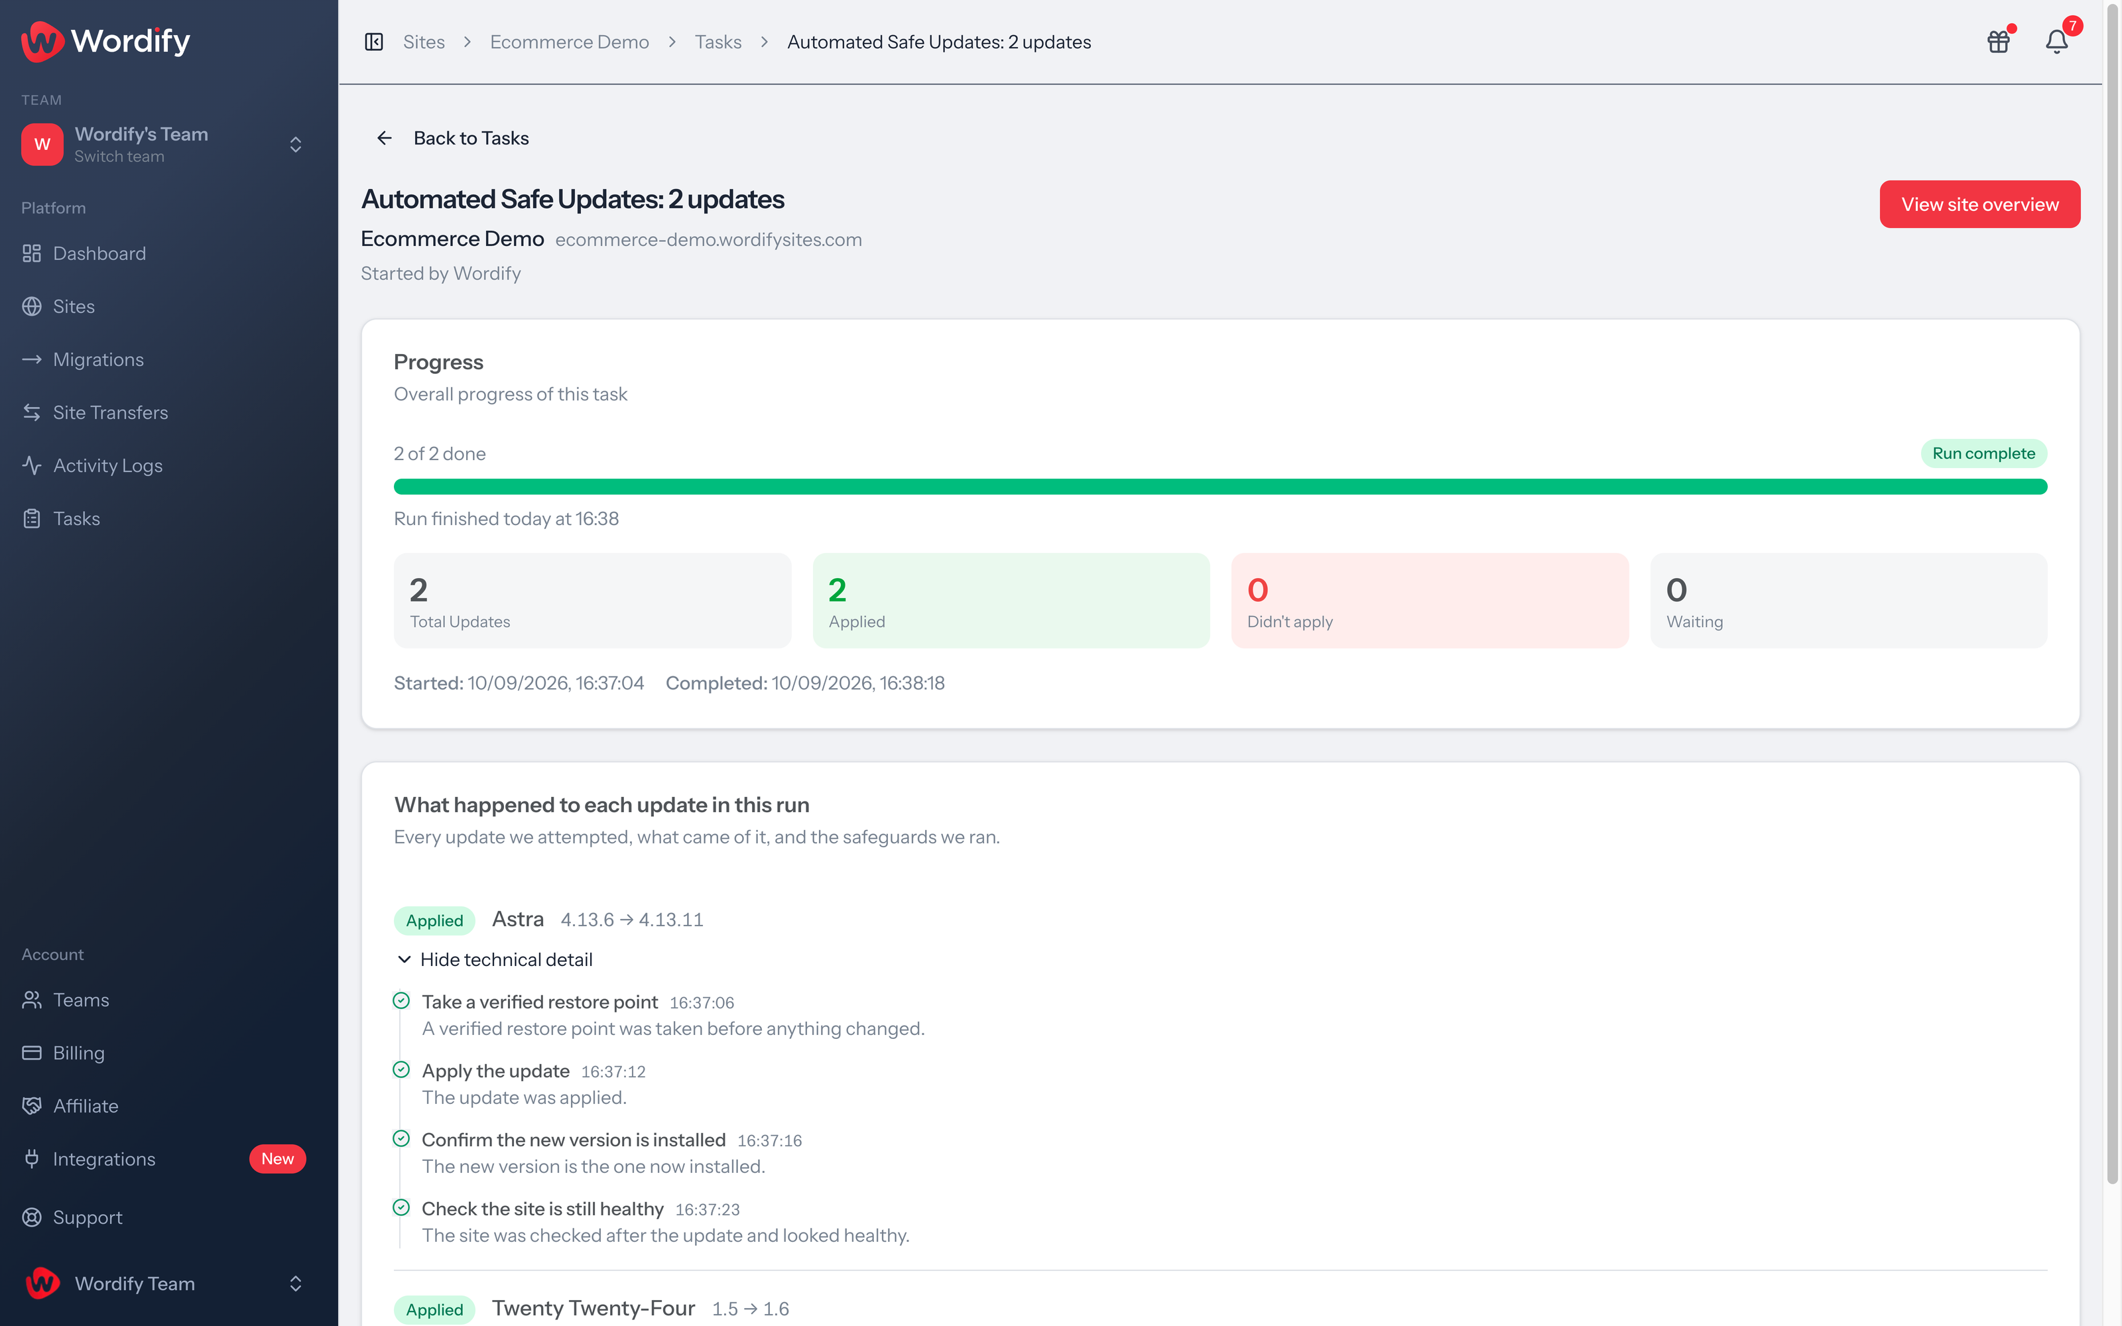The image size is (2122, 1326).
Task: Collapse Astra via Hide technical detail
Action: pos(495,959)
